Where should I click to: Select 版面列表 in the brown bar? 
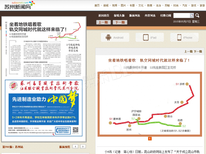pos(135,16)
